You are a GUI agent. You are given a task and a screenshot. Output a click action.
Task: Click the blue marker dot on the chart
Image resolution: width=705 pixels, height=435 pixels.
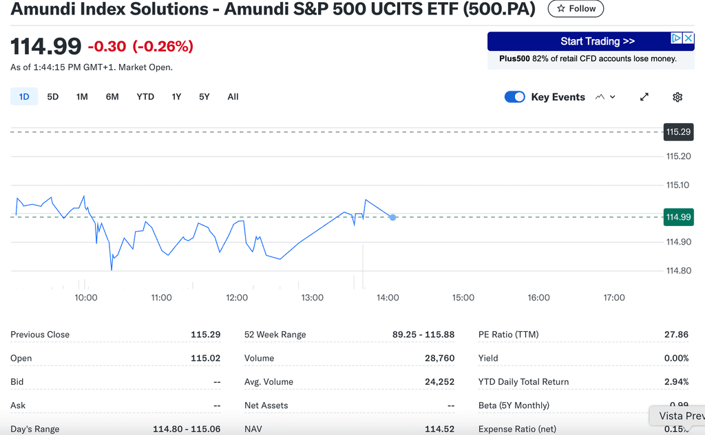(392, 217)
